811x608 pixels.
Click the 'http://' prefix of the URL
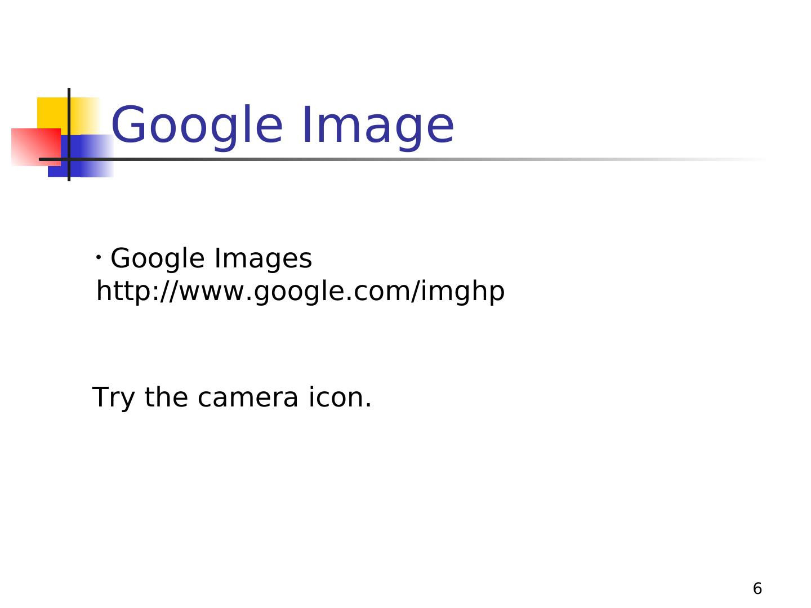pos(136,292)
